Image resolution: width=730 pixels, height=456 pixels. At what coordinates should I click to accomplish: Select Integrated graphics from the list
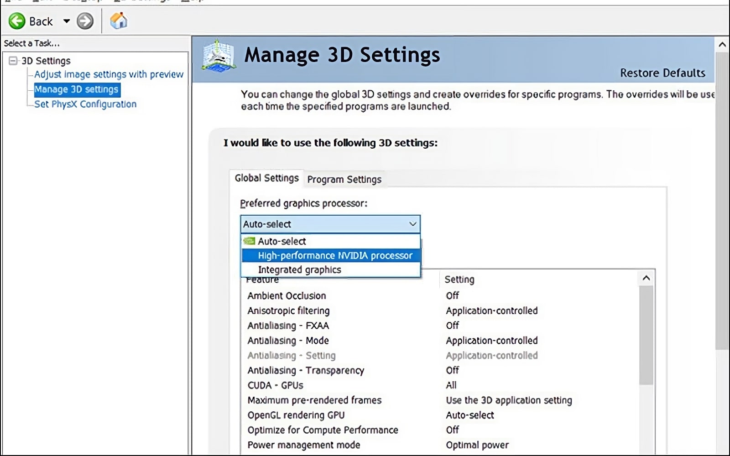(299, 269)
